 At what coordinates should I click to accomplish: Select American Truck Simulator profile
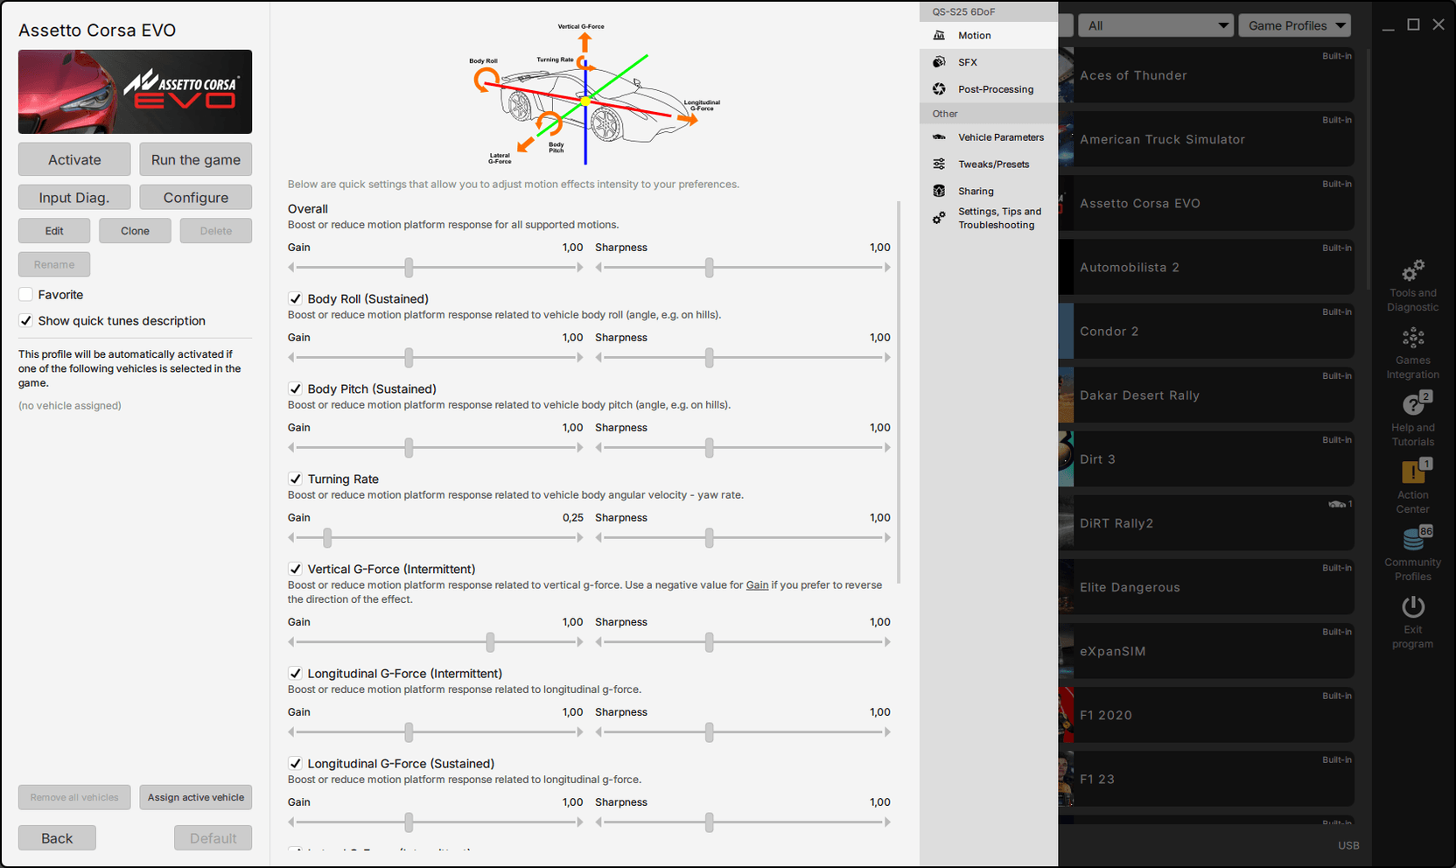tap(1206, 139)
